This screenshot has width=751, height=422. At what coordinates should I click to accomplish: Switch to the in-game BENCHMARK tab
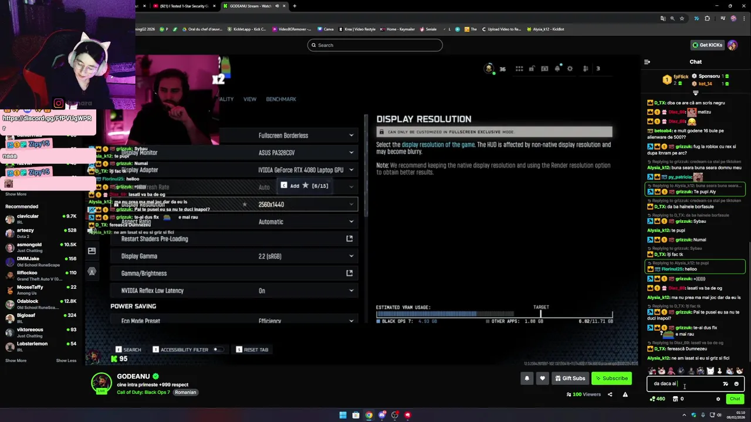click(281, 99)
